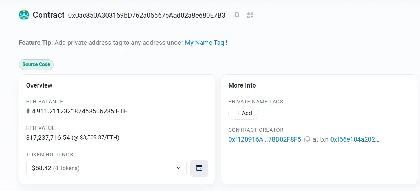The image size is (420, 191).
Task: Select the Source Code badge
Action: [x=36, y=65]
